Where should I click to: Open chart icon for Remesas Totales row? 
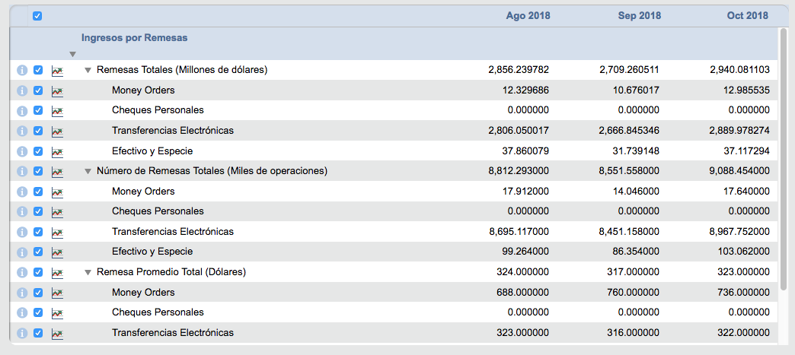pos(57,70)
